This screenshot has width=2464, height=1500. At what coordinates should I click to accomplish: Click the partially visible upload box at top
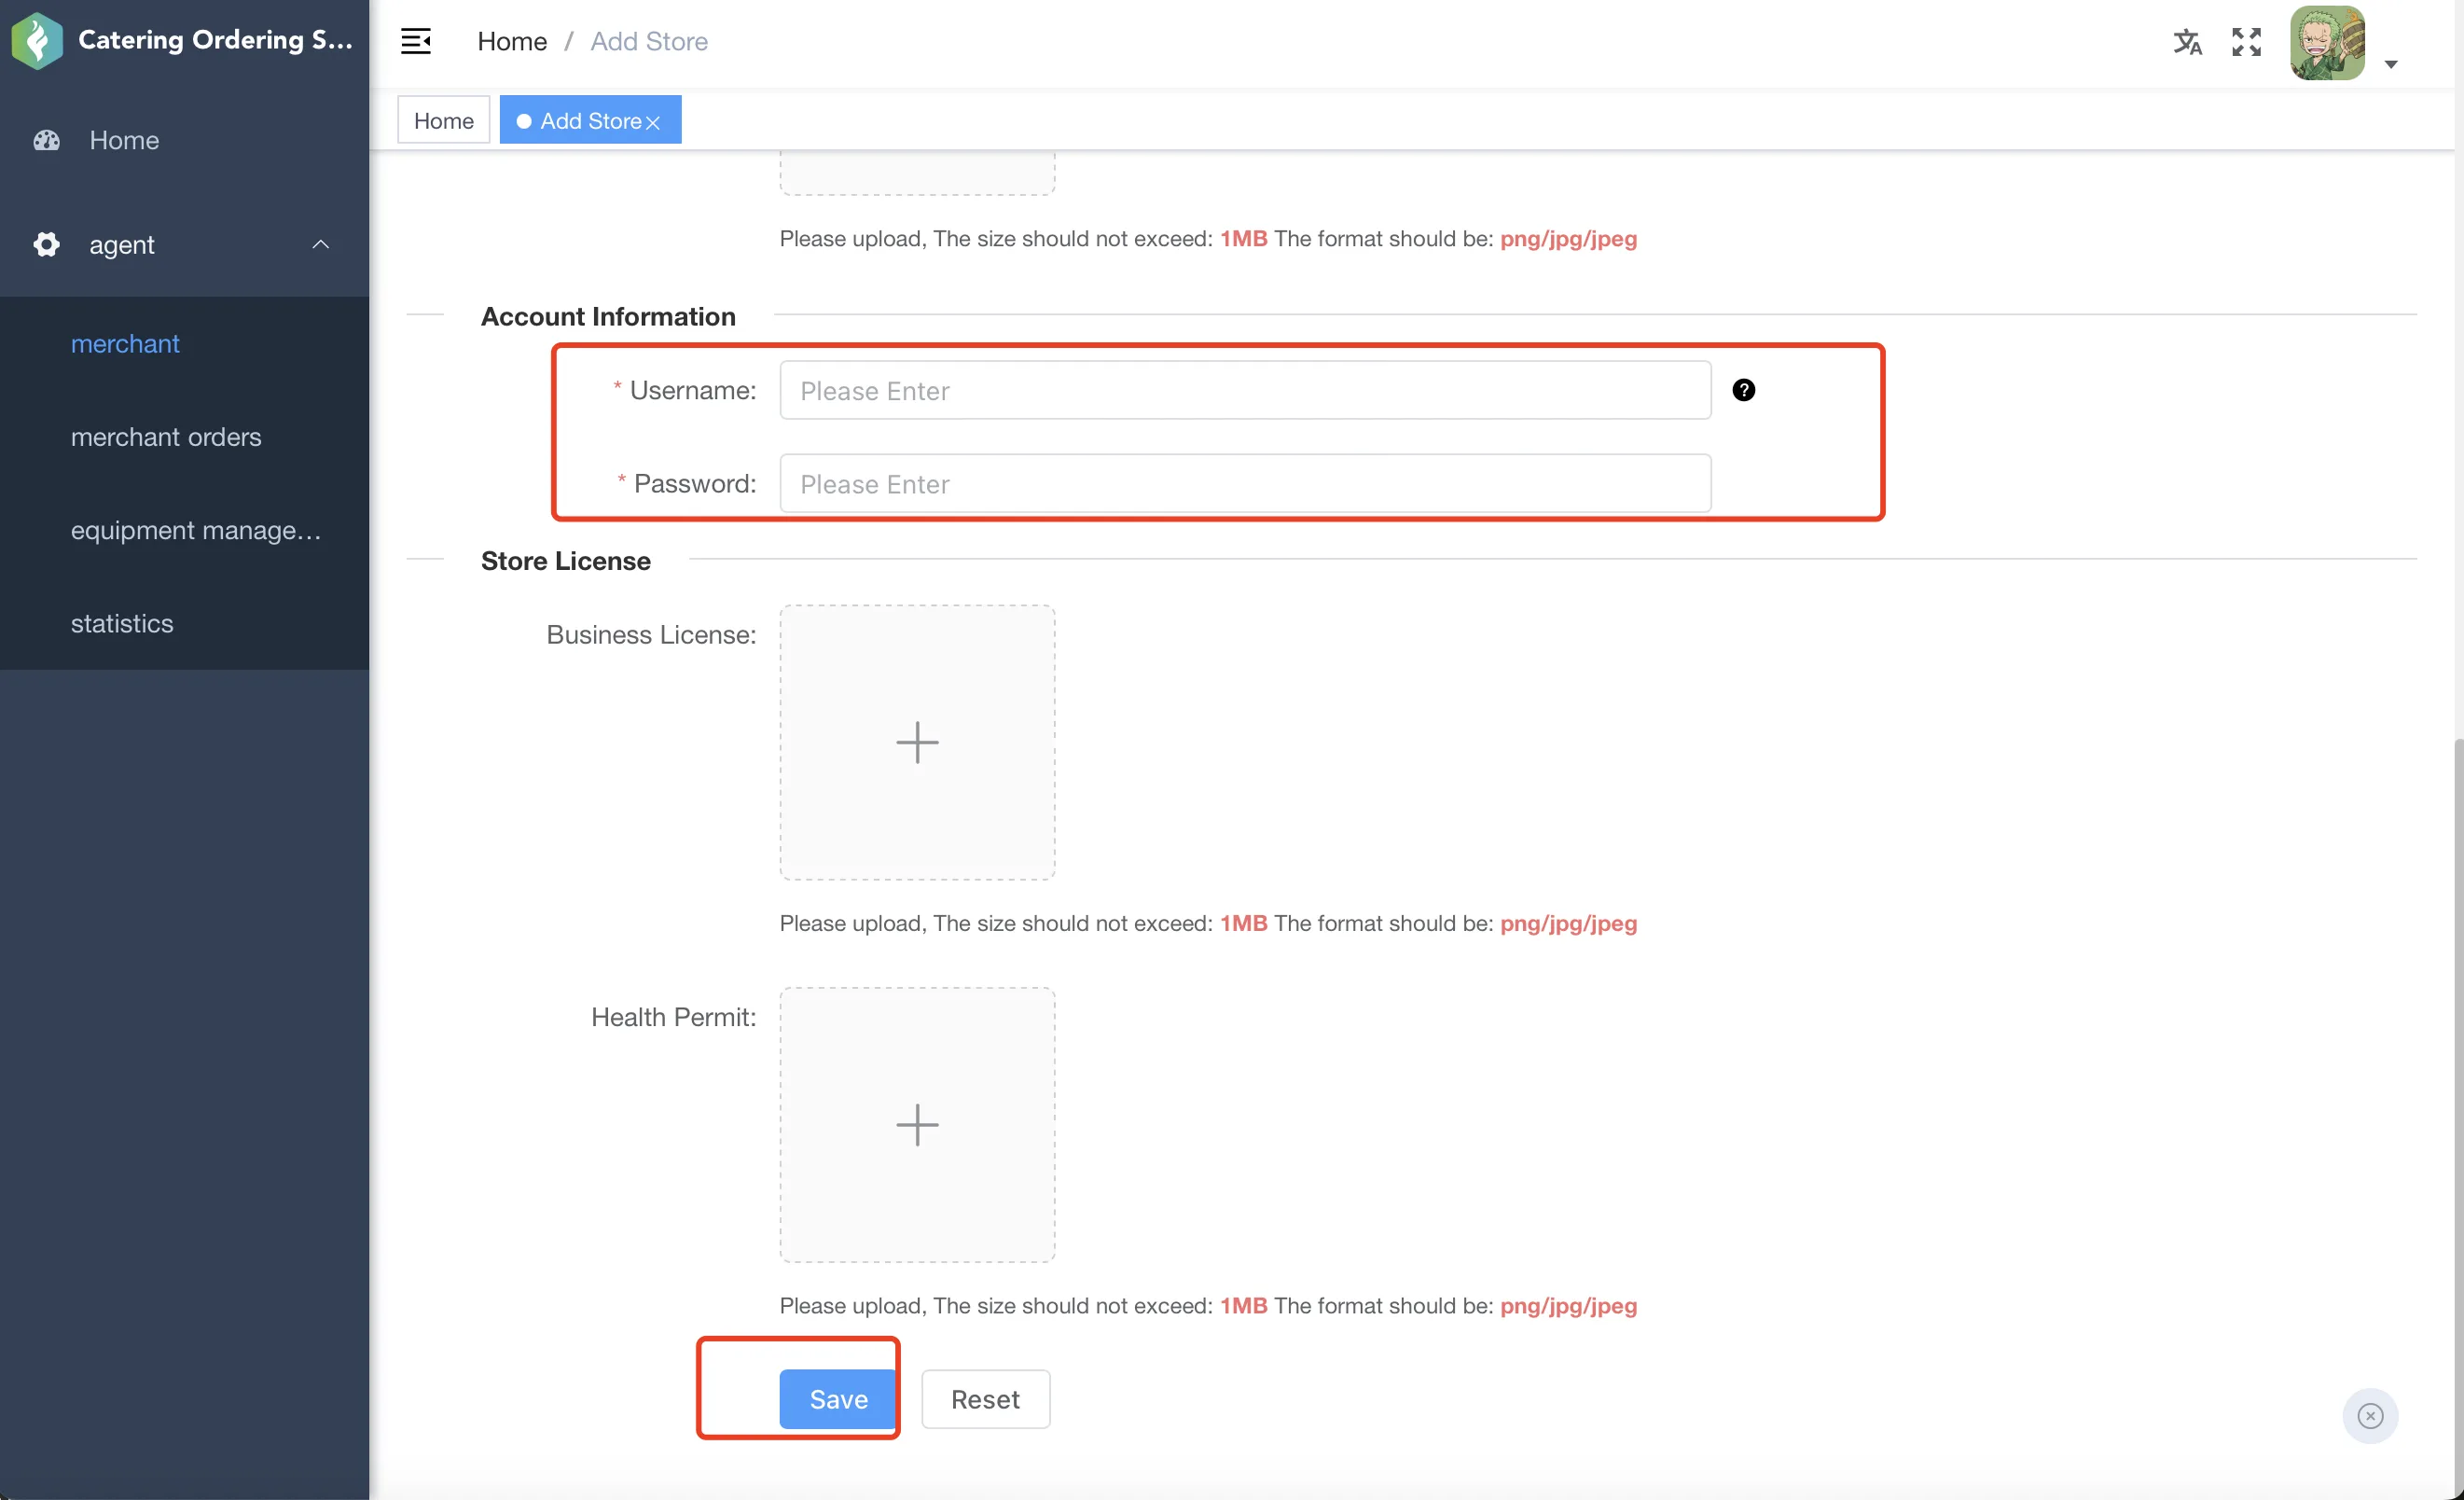(917, 173)
